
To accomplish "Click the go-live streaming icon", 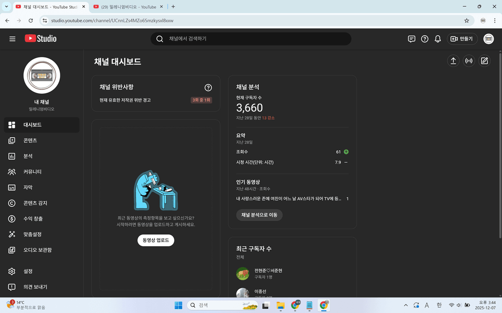I will [469, 61].
